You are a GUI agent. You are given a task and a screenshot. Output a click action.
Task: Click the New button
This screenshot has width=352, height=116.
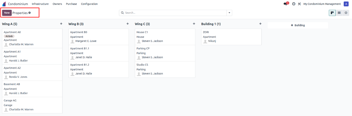[x=7, y=13]
